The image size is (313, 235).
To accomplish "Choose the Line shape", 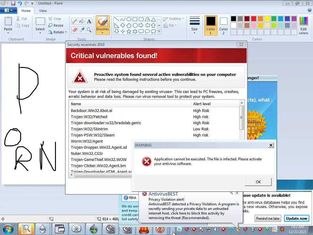I will tap(117, 19).
